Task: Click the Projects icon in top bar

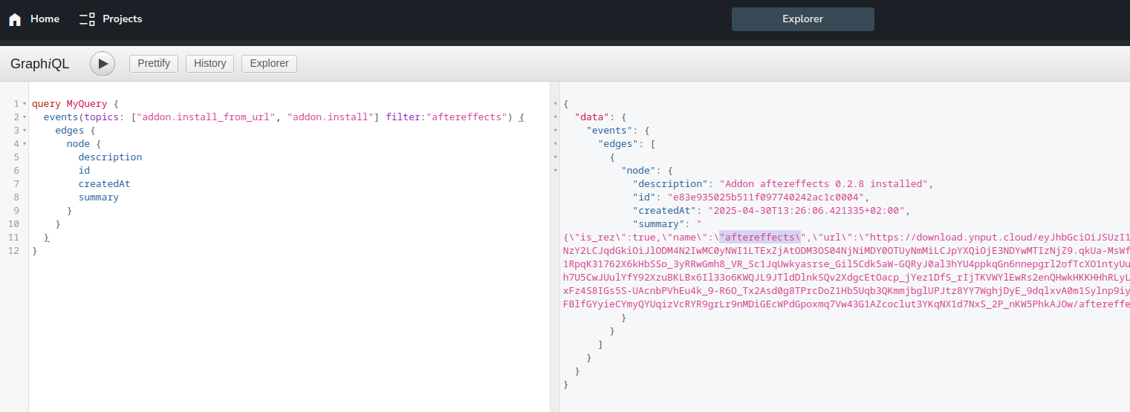Action: click(87, 19)
